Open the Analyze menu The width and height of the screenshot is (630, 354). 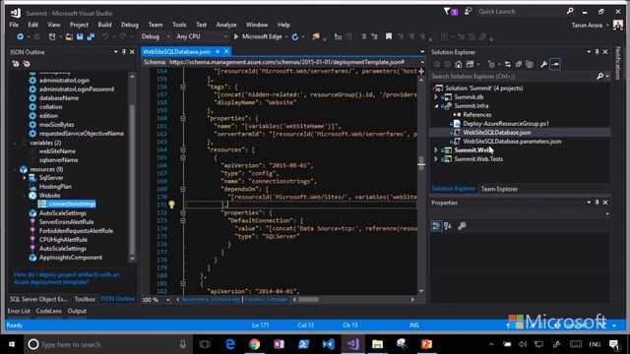tap(226, 25)
